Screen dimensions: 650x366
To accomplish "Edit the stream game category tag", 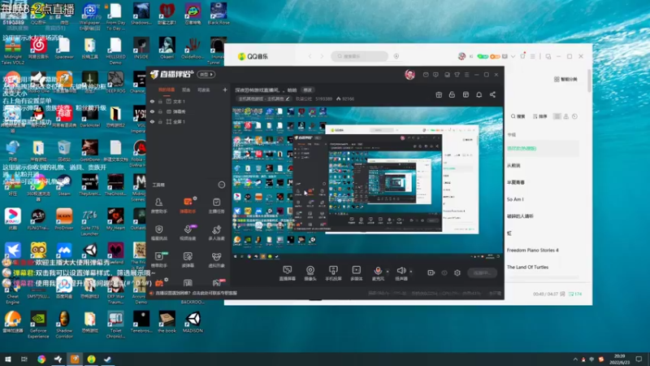I will (x=263, y=98).
